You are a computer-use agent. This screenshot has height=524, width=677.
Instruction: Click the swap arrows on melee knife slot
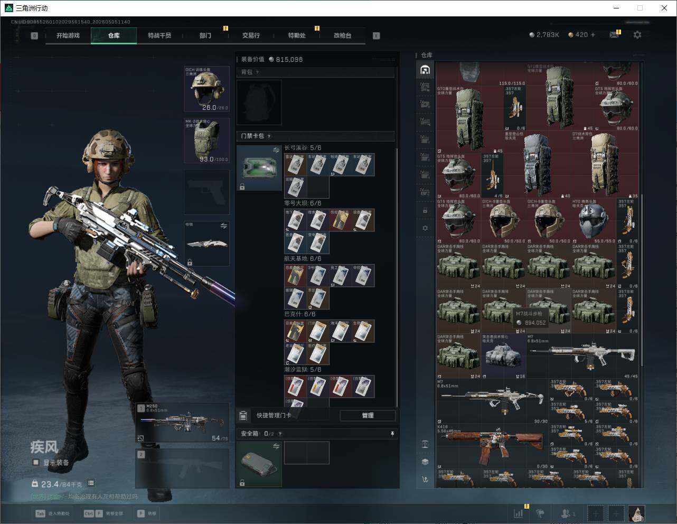[223, 226]
